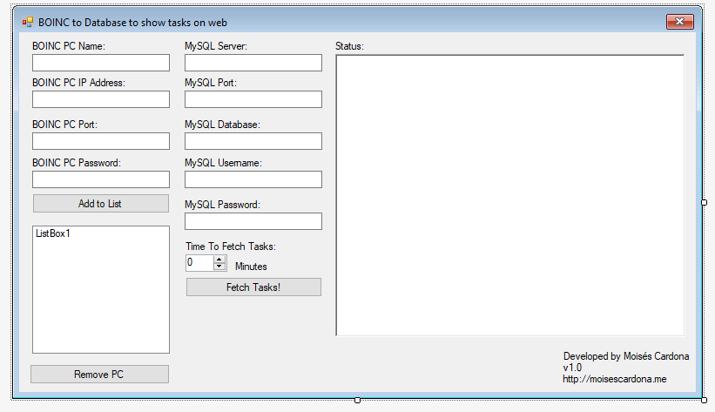Click the Fetch Tasks! button

tap(253, 287)
